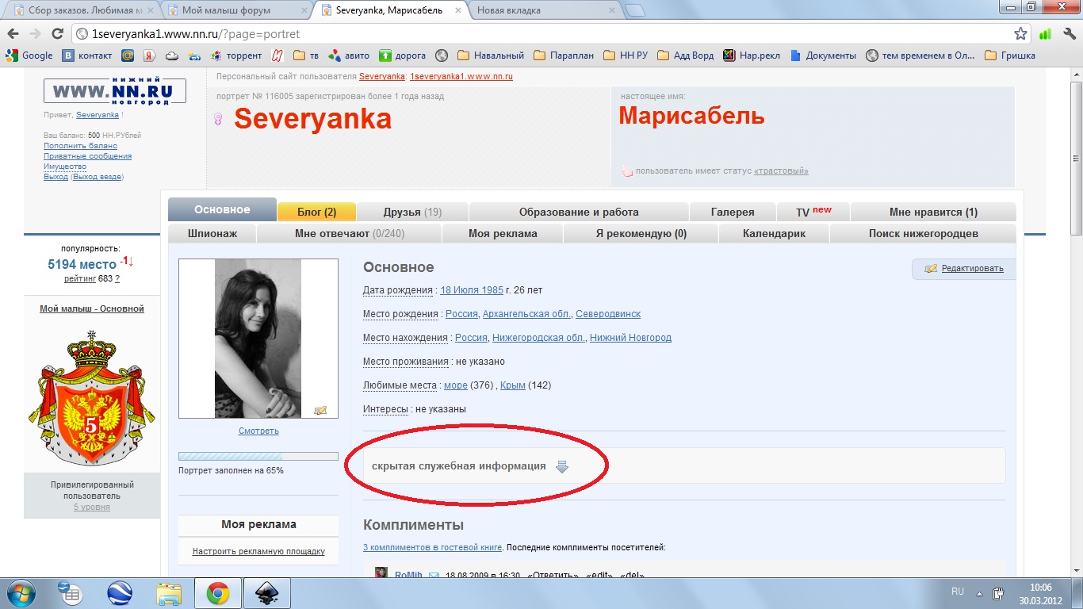The image size is (1083, 609).
Task: Click the '18 Июля 1985' birth date link
Action: tap(472, 290)
